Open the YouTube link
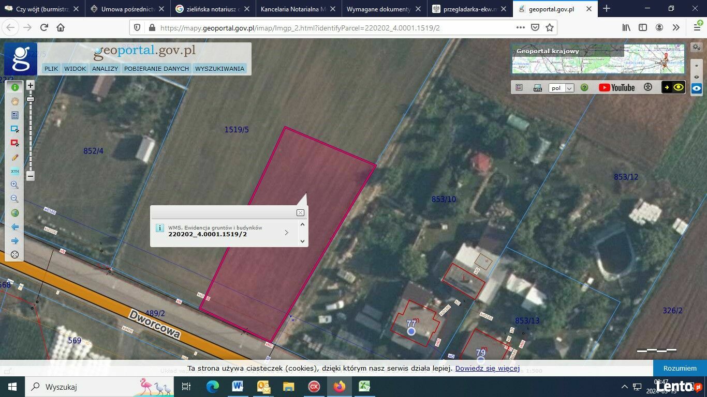 coord(616,87)
